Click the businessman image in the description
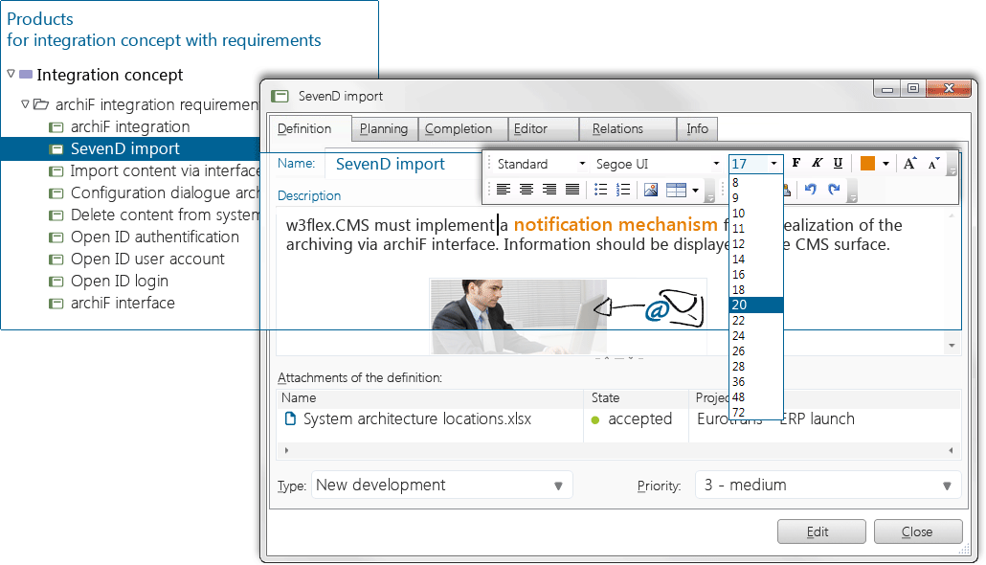Image resolution: width=986 pixels, height=565 pixels. click(x=519, y=316)
